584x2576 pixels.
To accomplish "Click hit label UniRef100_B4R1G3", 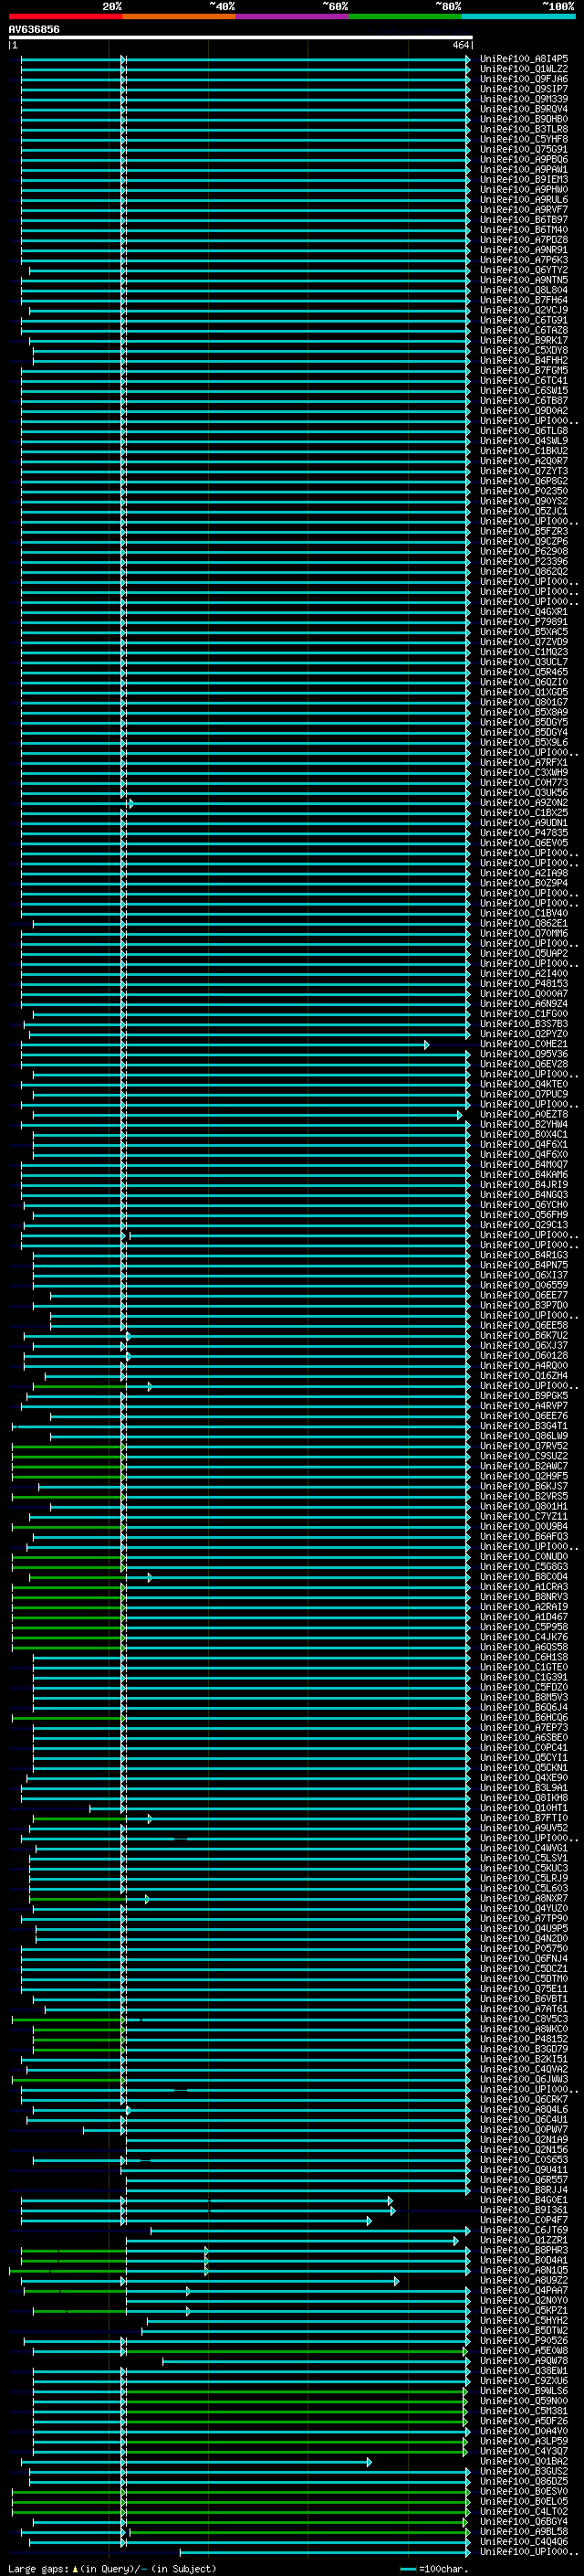I will (524, 1255).
